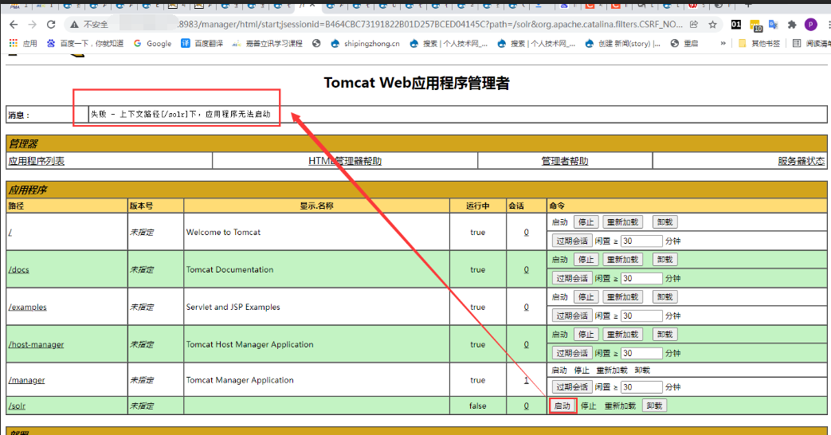831x435 pixels.
Task: Click 停止 for Servlet and JSP Examples
Action: [x=586, y=297]
